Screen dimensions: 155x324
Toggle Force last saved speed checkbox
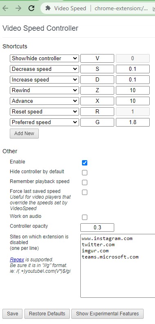click(84, 193)
